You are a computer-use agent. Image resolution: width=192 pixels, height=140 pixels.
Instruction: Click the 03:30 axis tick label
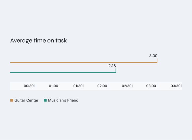click(x=175, y=86)
